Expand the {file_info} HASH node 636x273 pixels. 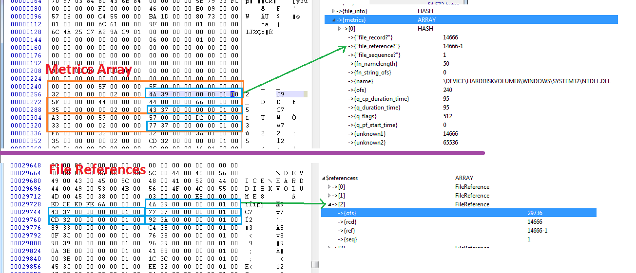pyautogui.click(x=334, y=11)
